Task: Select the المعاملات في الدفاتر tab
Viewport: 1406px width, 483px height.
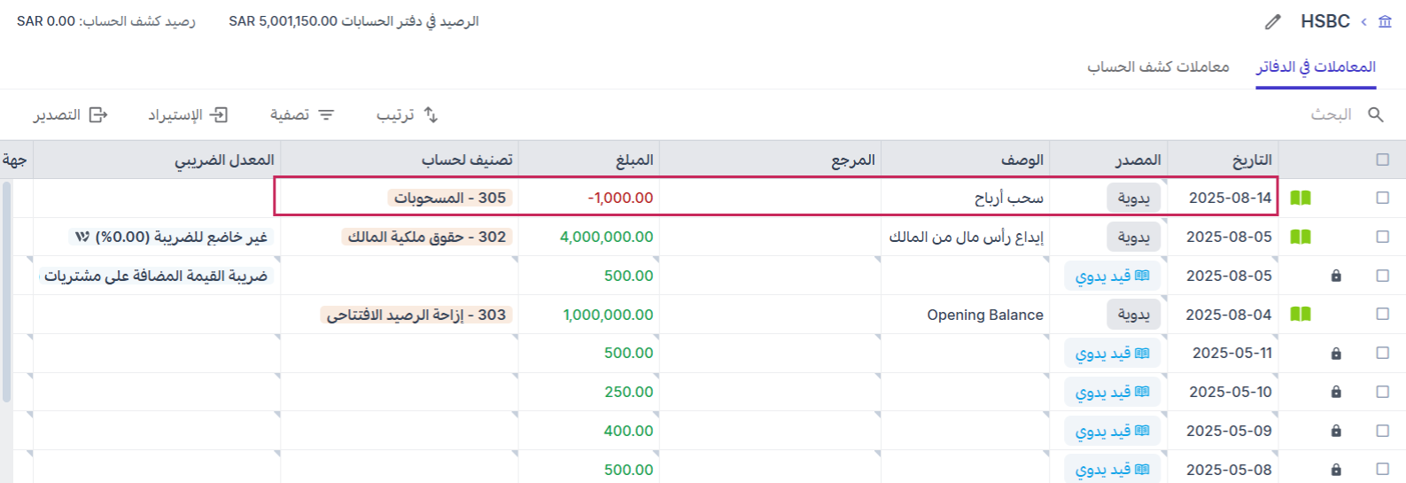Action: click(x=1316, y=66)
